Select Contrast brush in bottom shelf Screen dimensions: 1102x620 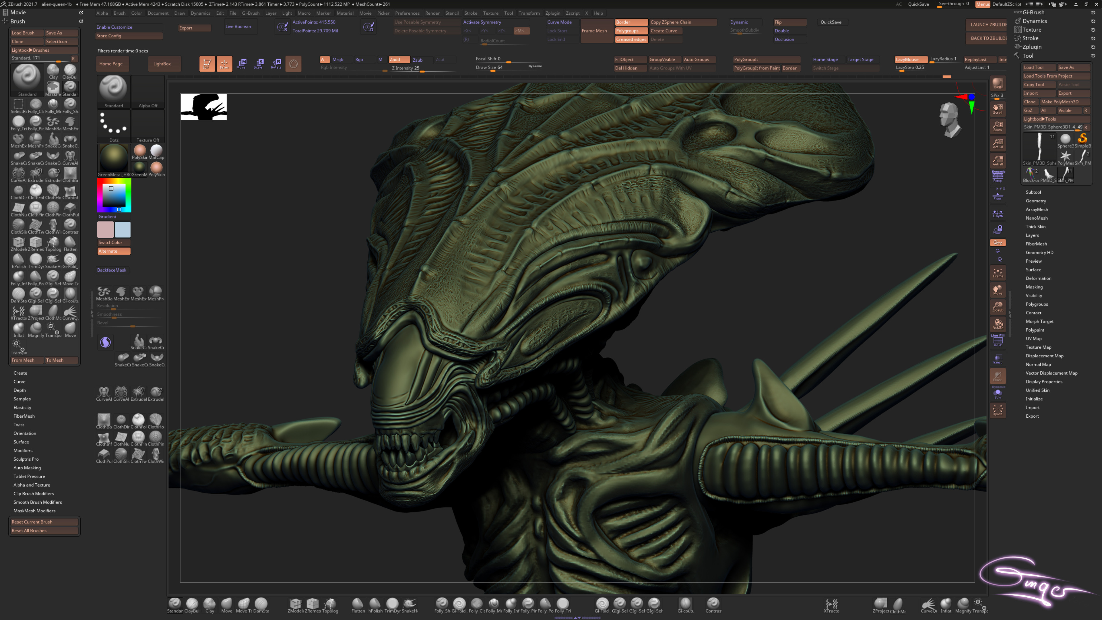713,605
